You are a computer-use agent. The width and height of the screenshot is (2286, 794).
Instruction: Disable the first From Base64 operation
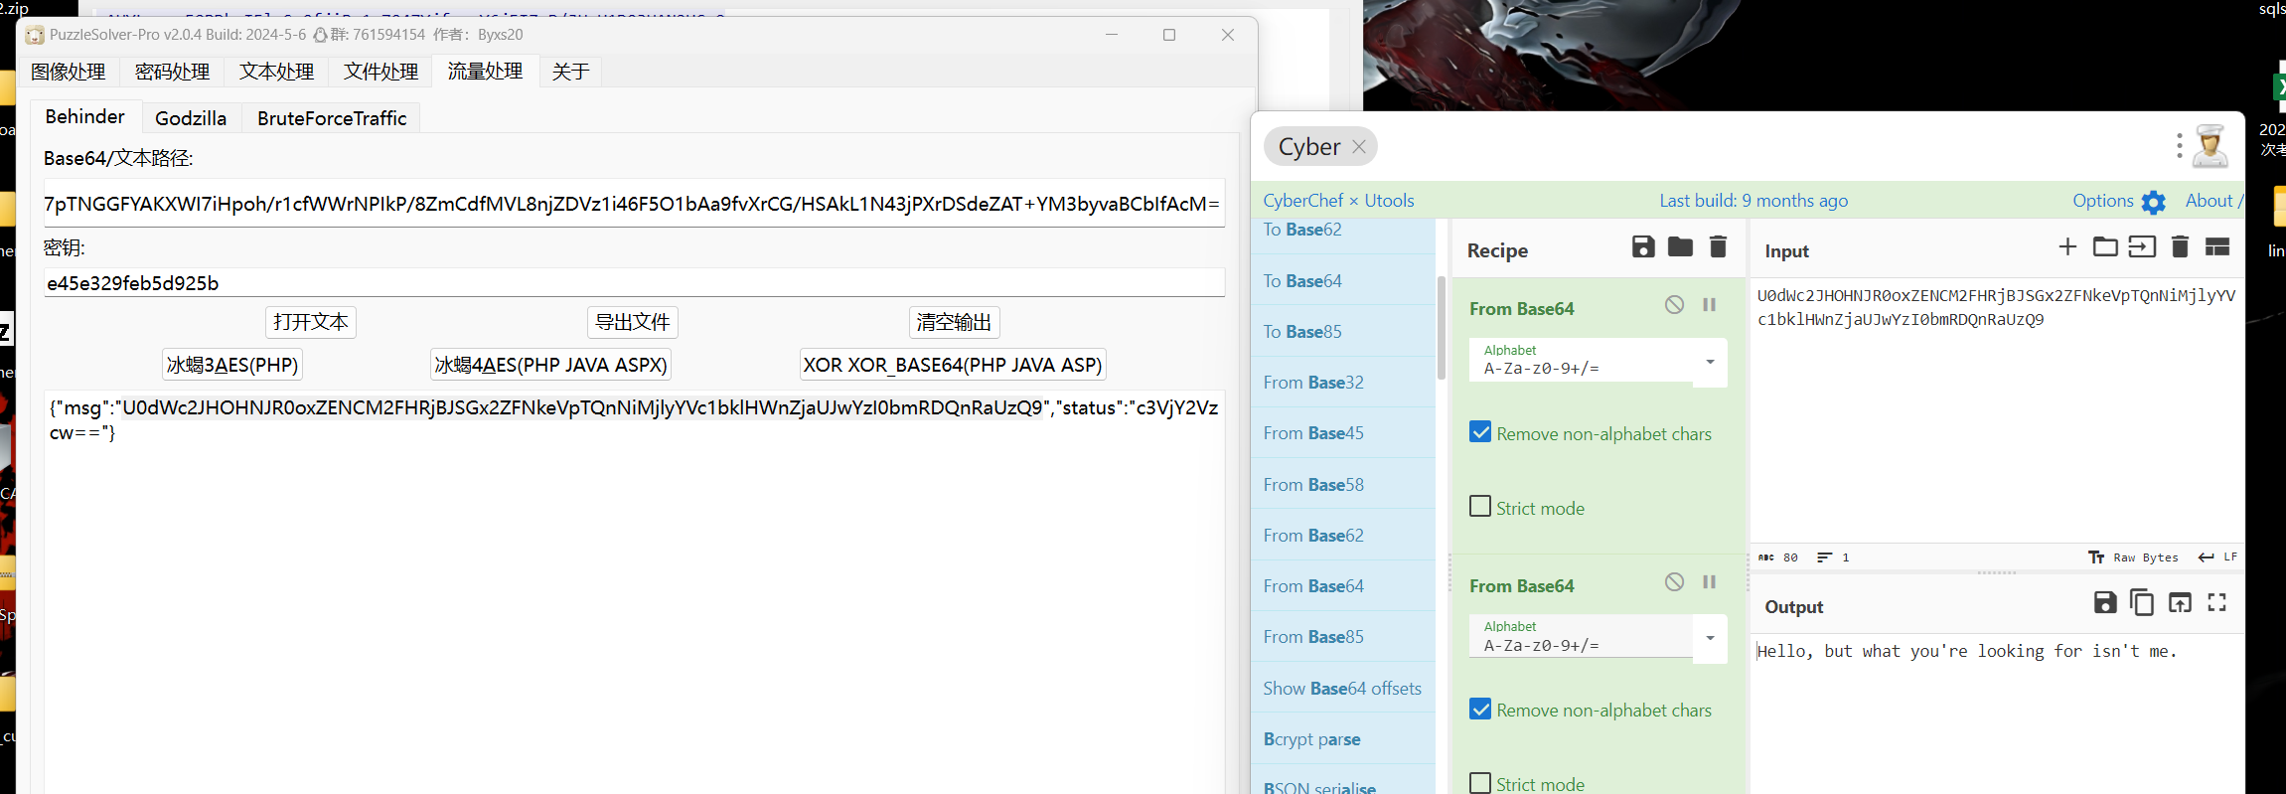(x=1674, y=305)
